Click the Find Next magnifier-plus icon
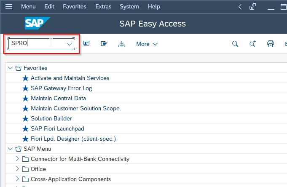 tap(253, 44)
